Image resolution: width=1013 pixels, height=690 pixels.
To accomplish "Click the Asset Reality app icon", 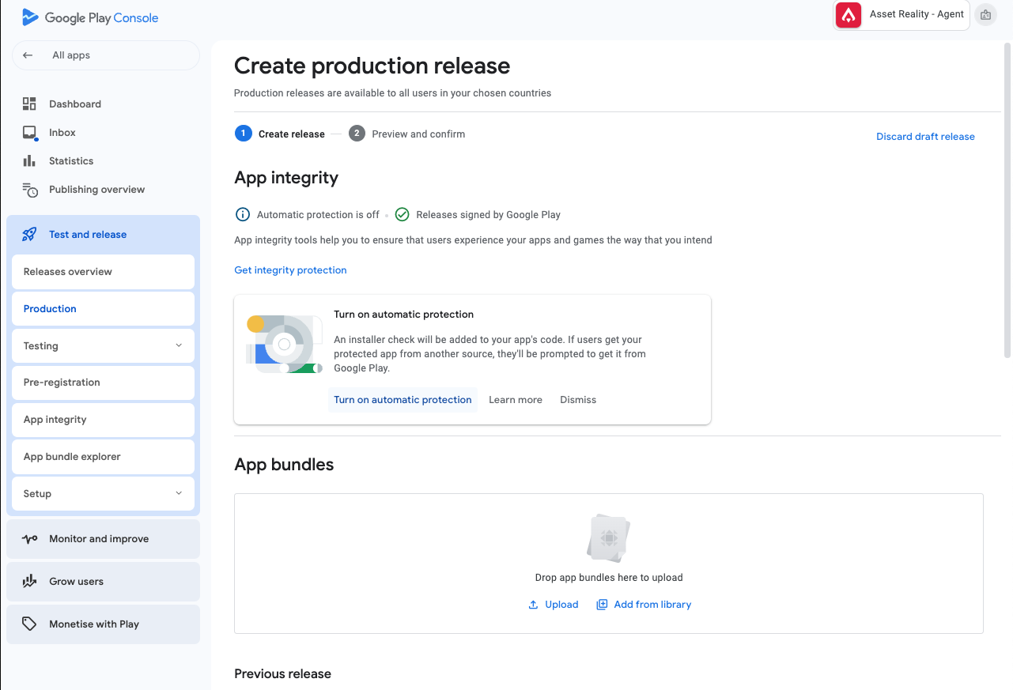I will click(x=849, y=15).
